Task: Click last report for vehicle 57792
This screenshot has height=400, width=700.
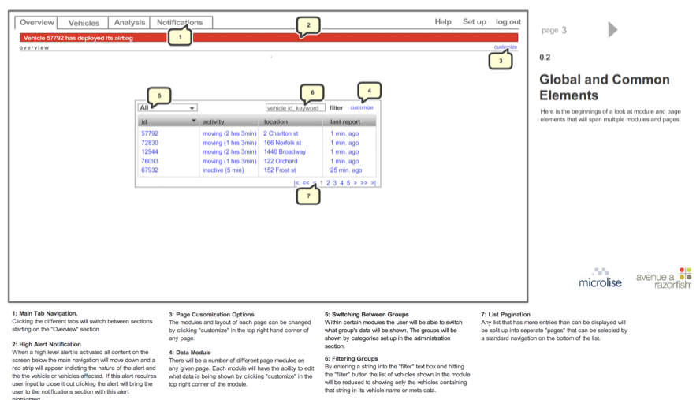Action: point(344,133)
